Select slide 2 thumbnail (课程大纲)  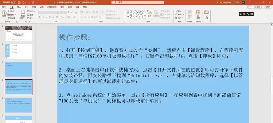click(x=19, y=51)
